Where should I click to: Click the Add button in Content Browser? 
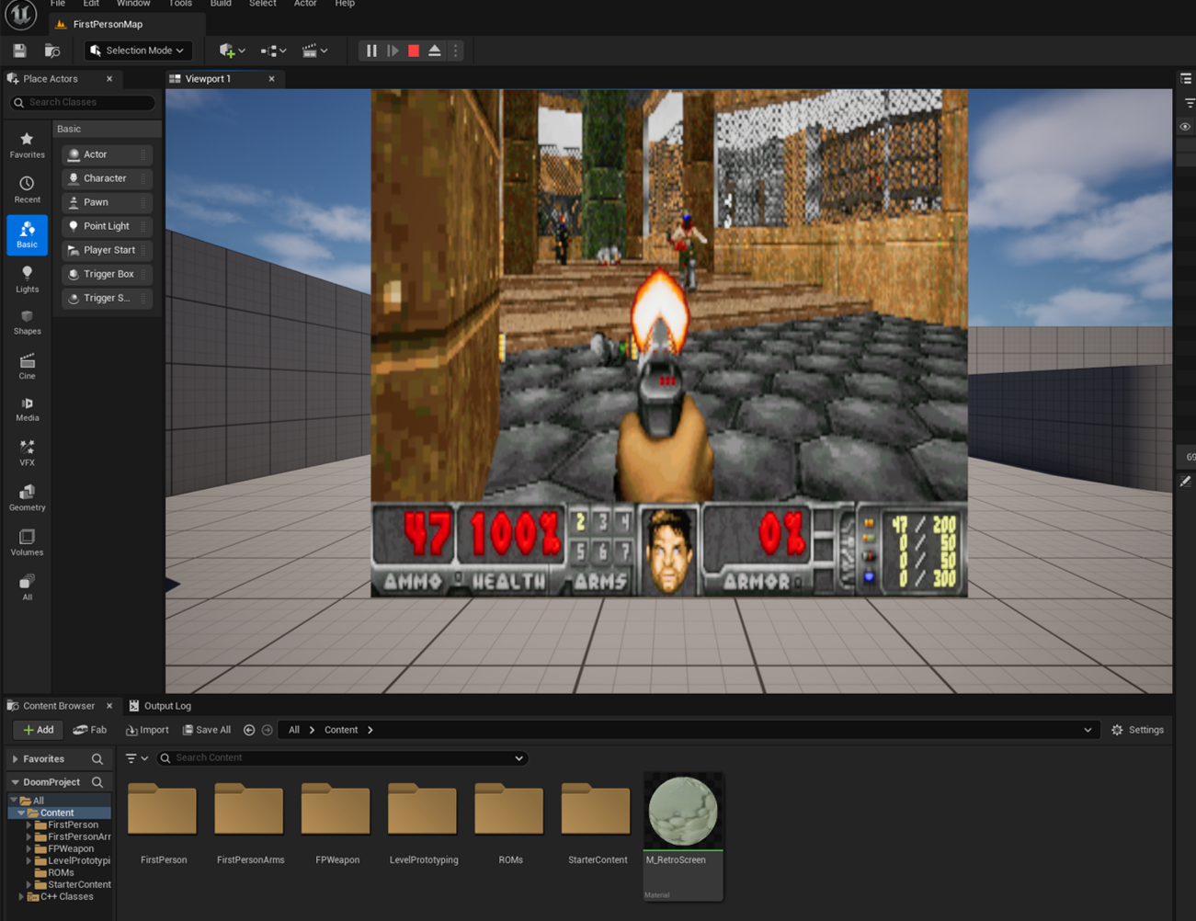pos(38,730)
